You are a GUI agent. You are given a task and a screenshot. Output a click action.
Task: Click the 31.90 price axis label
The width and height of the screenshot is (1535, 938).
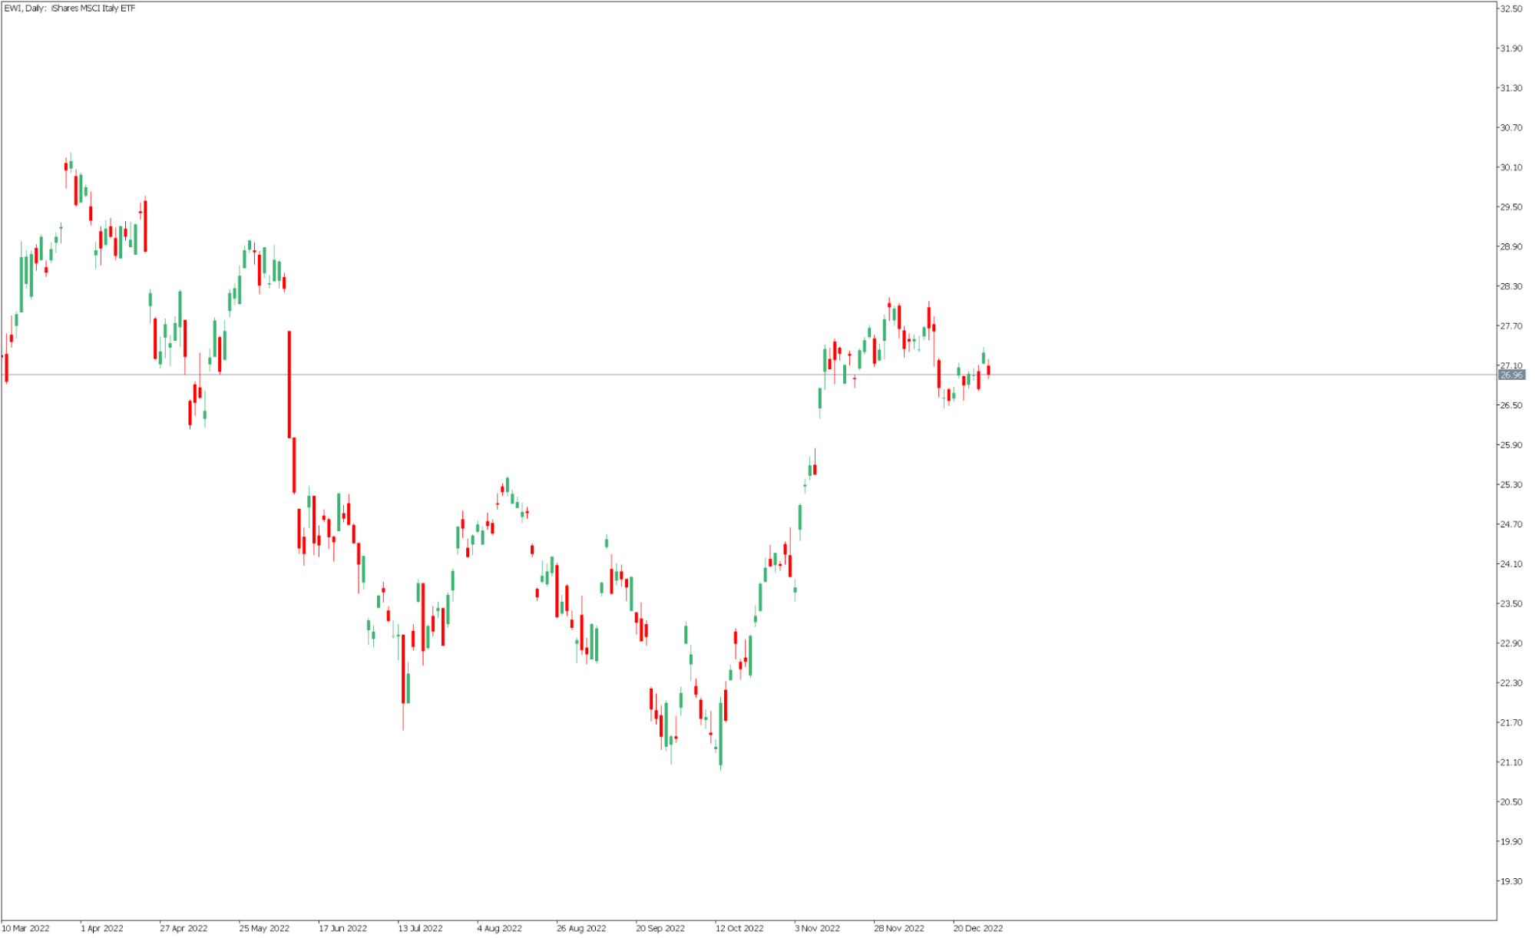(1511, 48)
